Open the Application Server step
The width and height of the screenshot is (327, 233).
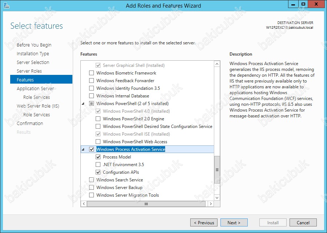click(35, 89)
